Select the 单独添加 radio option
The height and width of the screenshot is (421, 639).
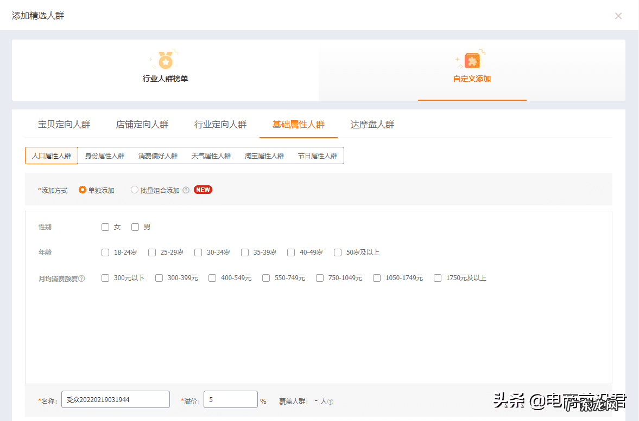tap(82, 190)
